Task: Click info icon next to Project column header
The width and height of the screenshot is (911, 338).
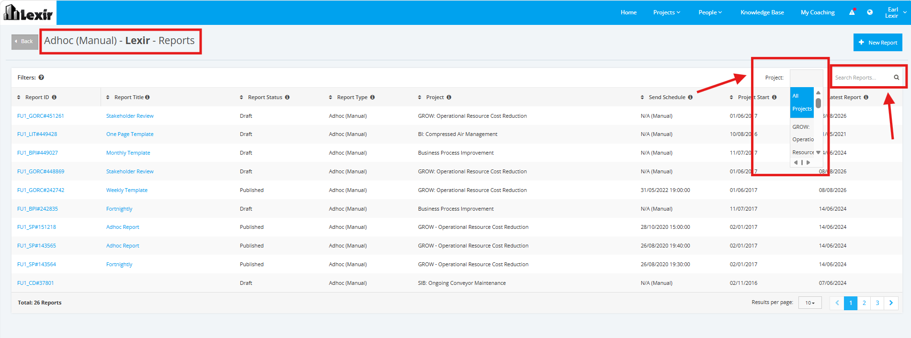Action: tap(449, 97)
